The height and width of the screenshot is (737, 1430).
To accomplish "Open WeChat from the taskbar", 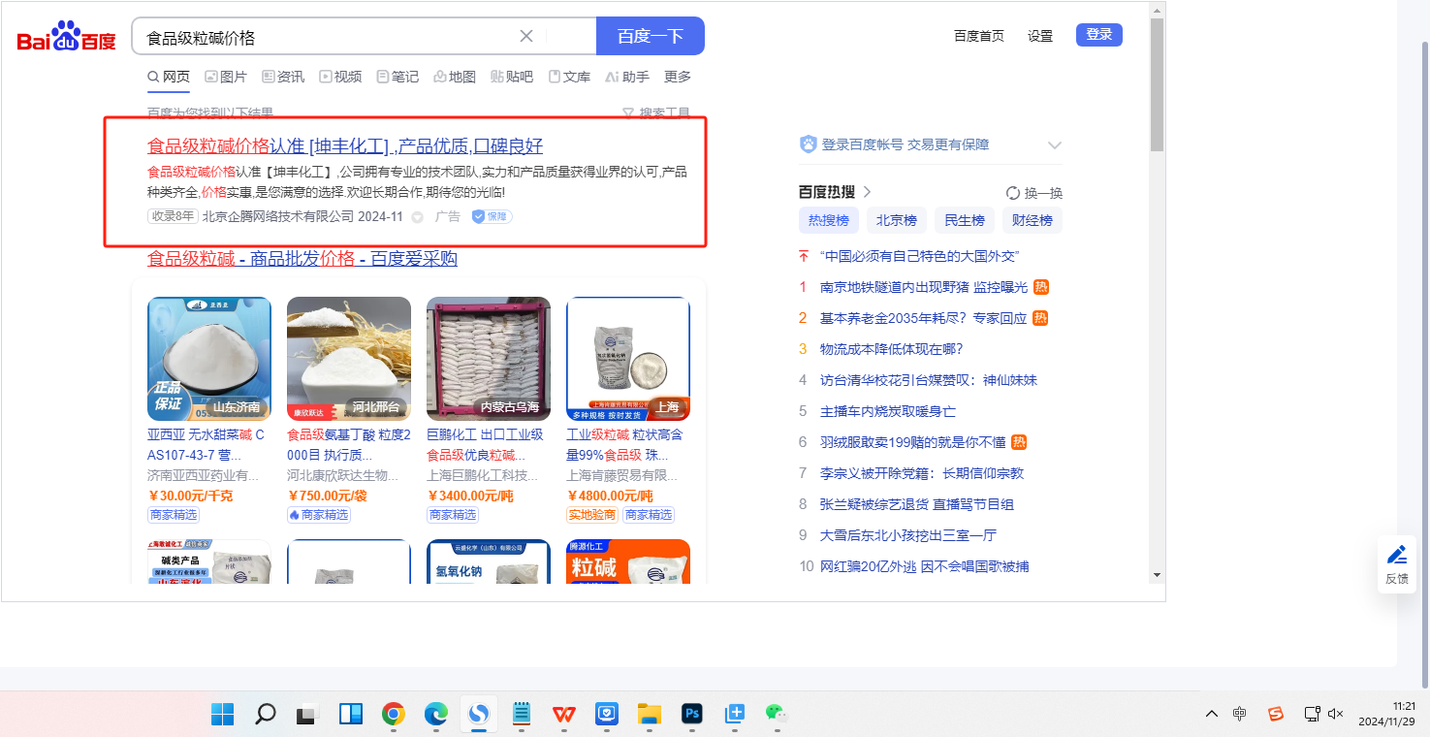I will click(777, 715).
